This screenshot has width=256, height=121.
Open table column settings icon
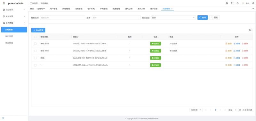pyautogui.click(x=250, y=30)
